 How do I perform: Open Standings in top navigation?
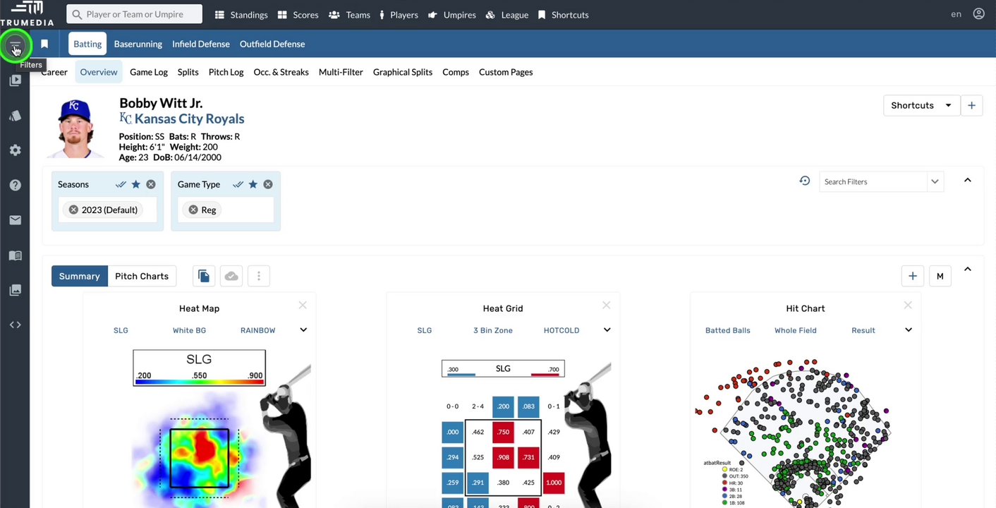pos(241,15)
